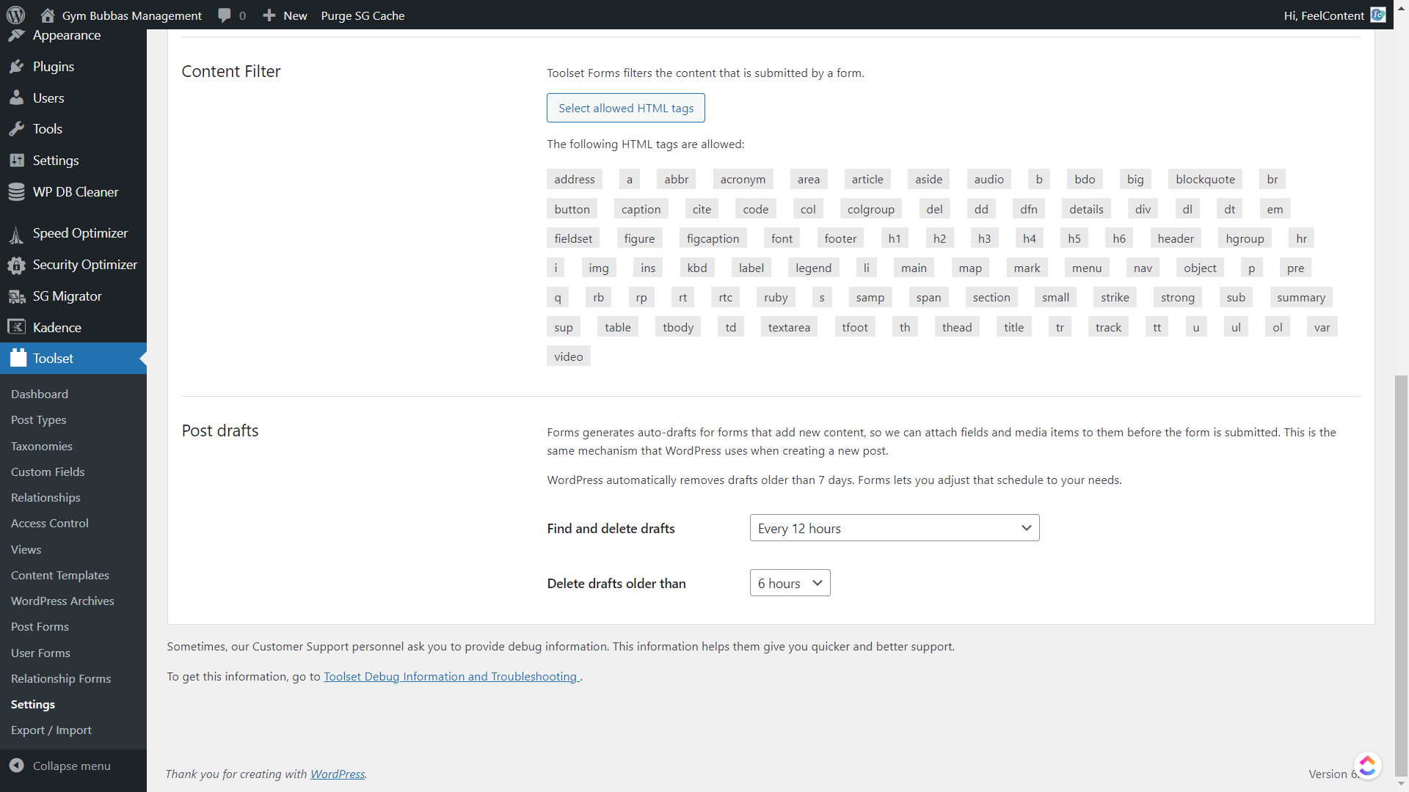Viewport: 1409px width, 792px height.
Task: Click the Kadence icon
Action: pyautogui.click(x=17, y=327)
